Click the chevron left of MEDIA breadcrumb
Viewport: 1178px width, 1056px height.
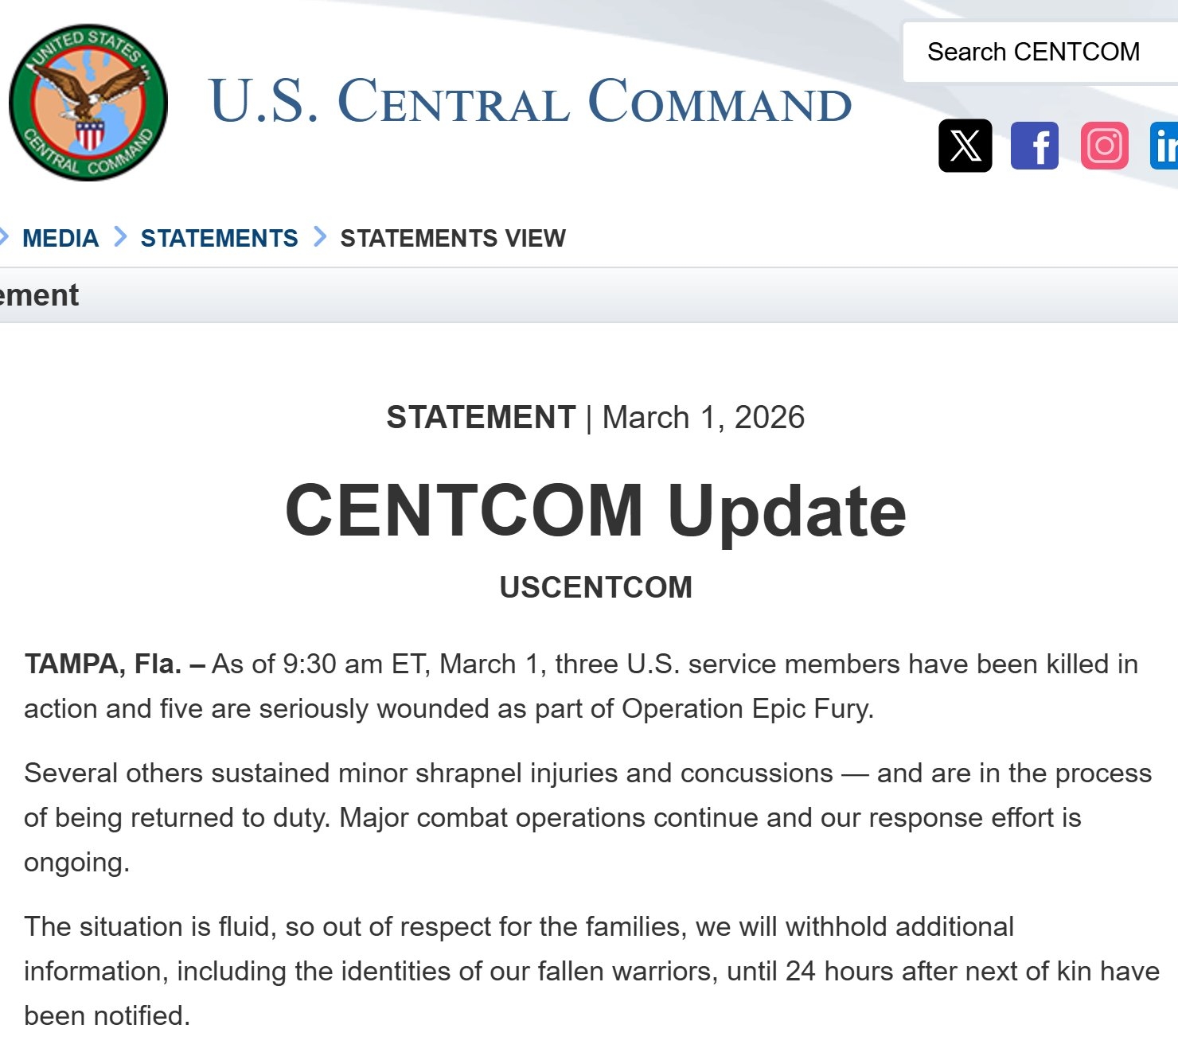4,237
